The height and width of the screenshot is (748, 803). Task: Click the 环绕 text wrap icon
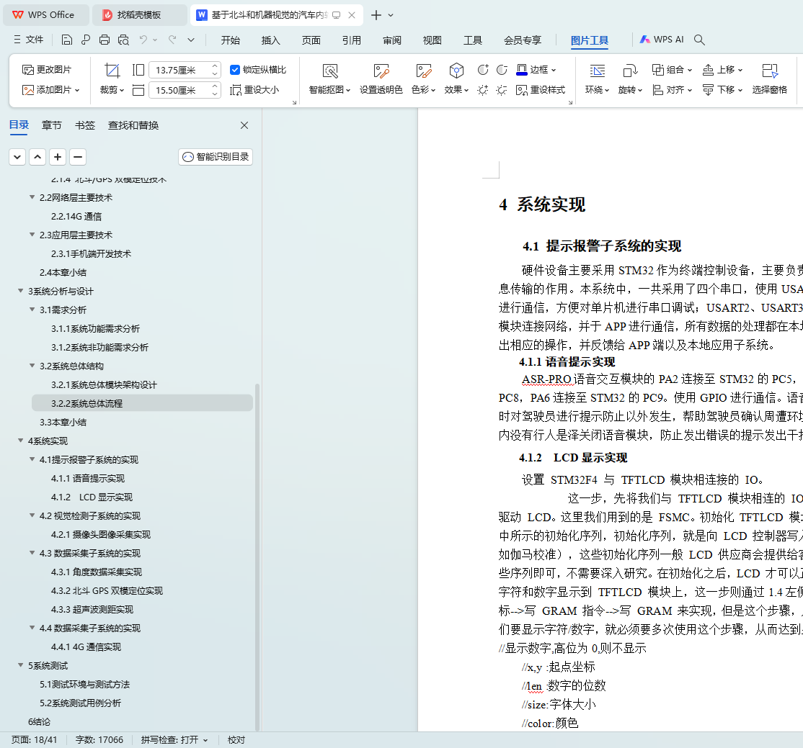pos(597,71)
